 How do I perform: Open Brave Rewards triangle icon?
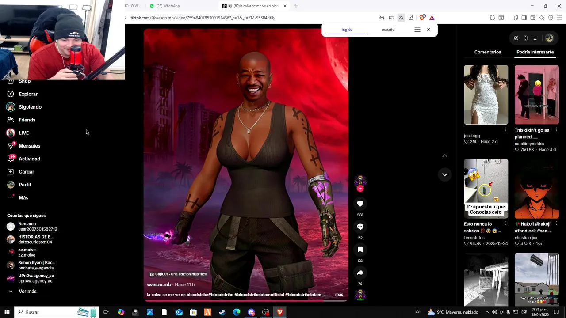tap(432, 18)
